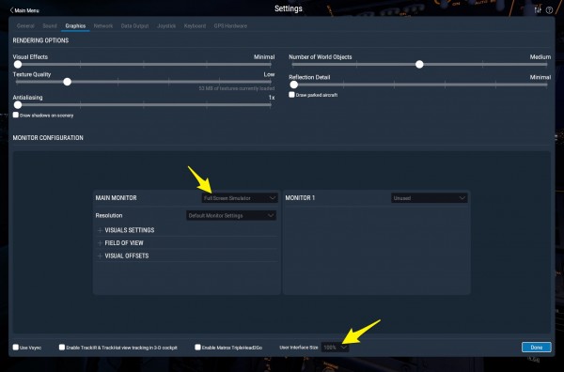The image size is (564, 372).
Task: Open the sliders settings icon at top right
Action: coord(538,9)
